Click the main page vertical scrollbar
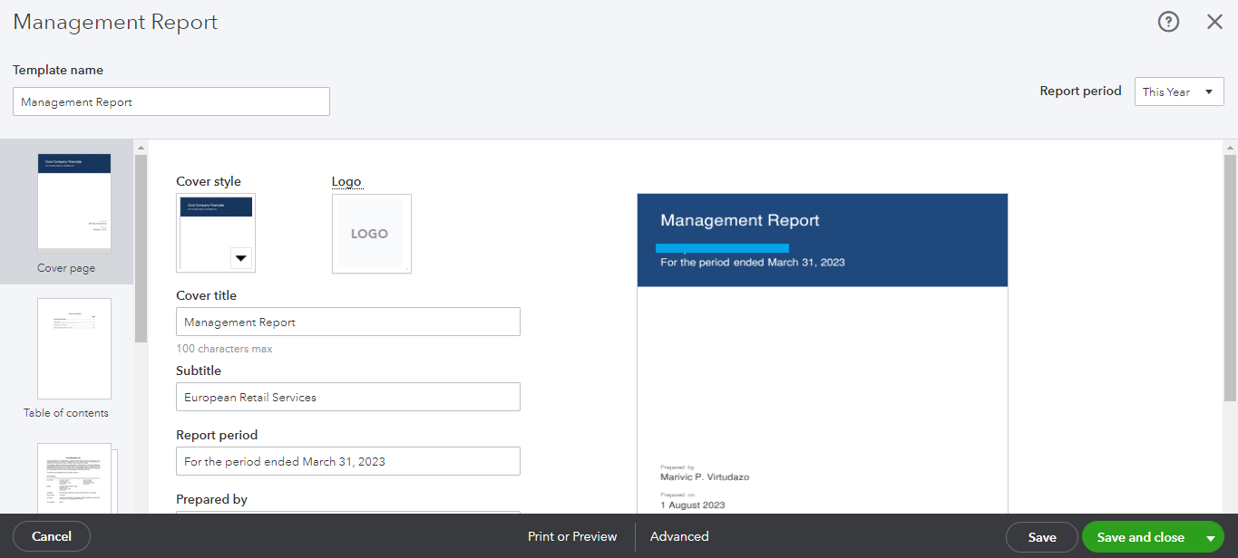 (1230, 278)
